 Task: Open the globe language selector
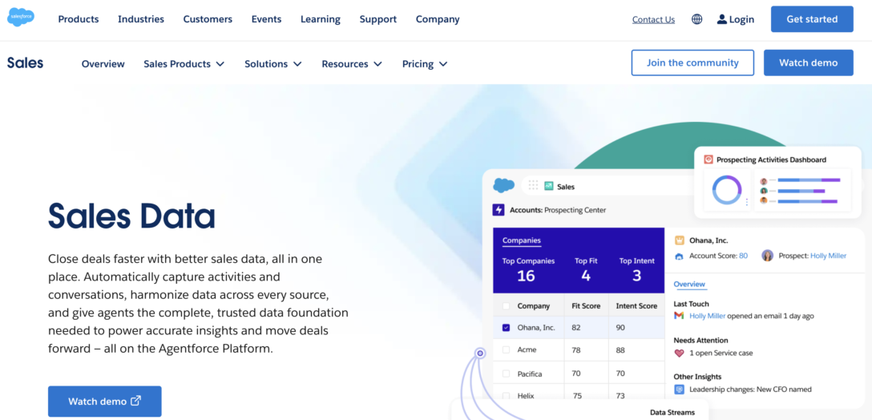(696, 19)
